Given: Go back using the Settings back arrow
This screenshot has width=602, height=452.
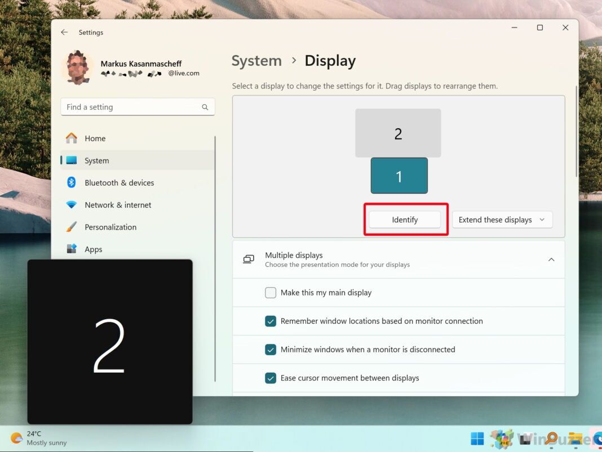Looking at the screenshot, I should pyautogui.click(x=64, y=32).
